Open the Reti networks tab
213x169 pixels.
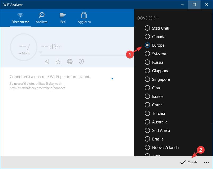63,18
